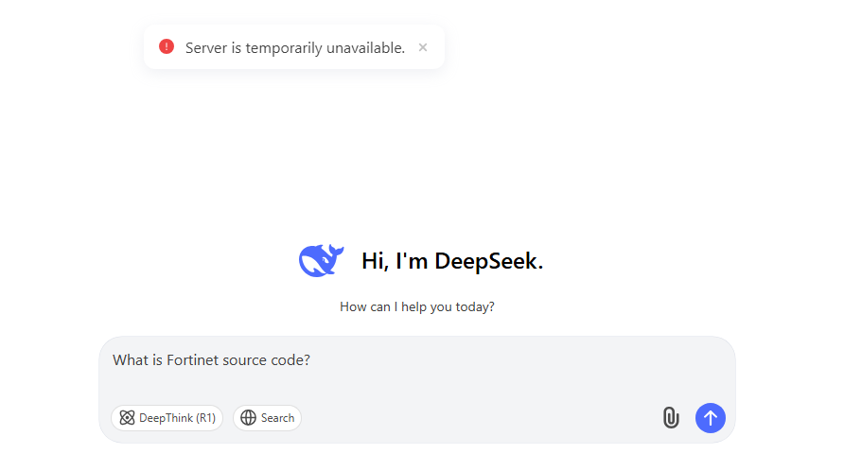Click the "(R1)" text in the DeepThink label
The height and width of the screenshot is (454, 844).
tap(206, 418)
